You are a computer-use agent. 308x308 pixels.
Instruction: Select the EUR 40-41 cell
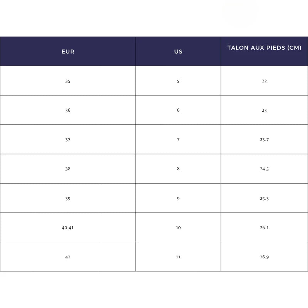coord(68,228)
